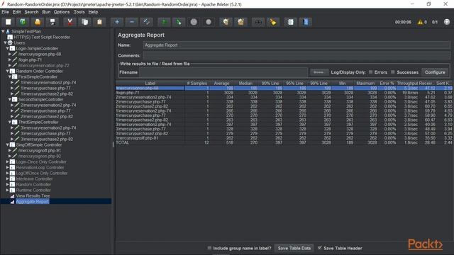Collapse the SecondSimpleController node
This screenshot has width=454, height=255.
click(10, 99)
